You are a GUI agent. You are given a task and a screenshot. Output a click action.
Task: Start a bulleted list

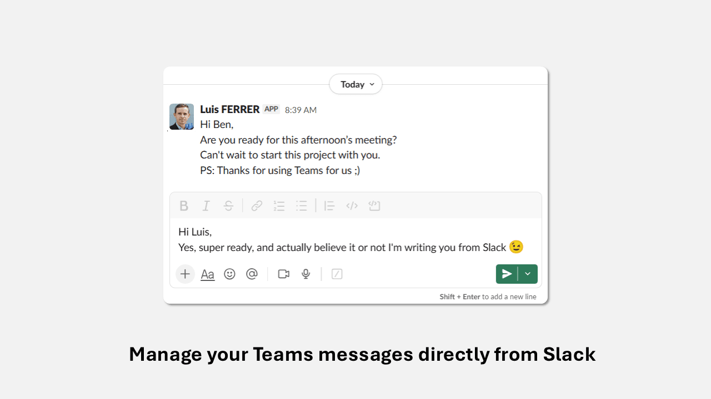coord(302,206)
